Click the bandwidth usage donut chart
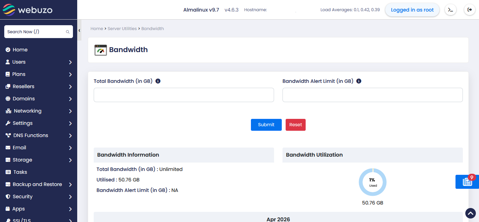 (372, 182)
